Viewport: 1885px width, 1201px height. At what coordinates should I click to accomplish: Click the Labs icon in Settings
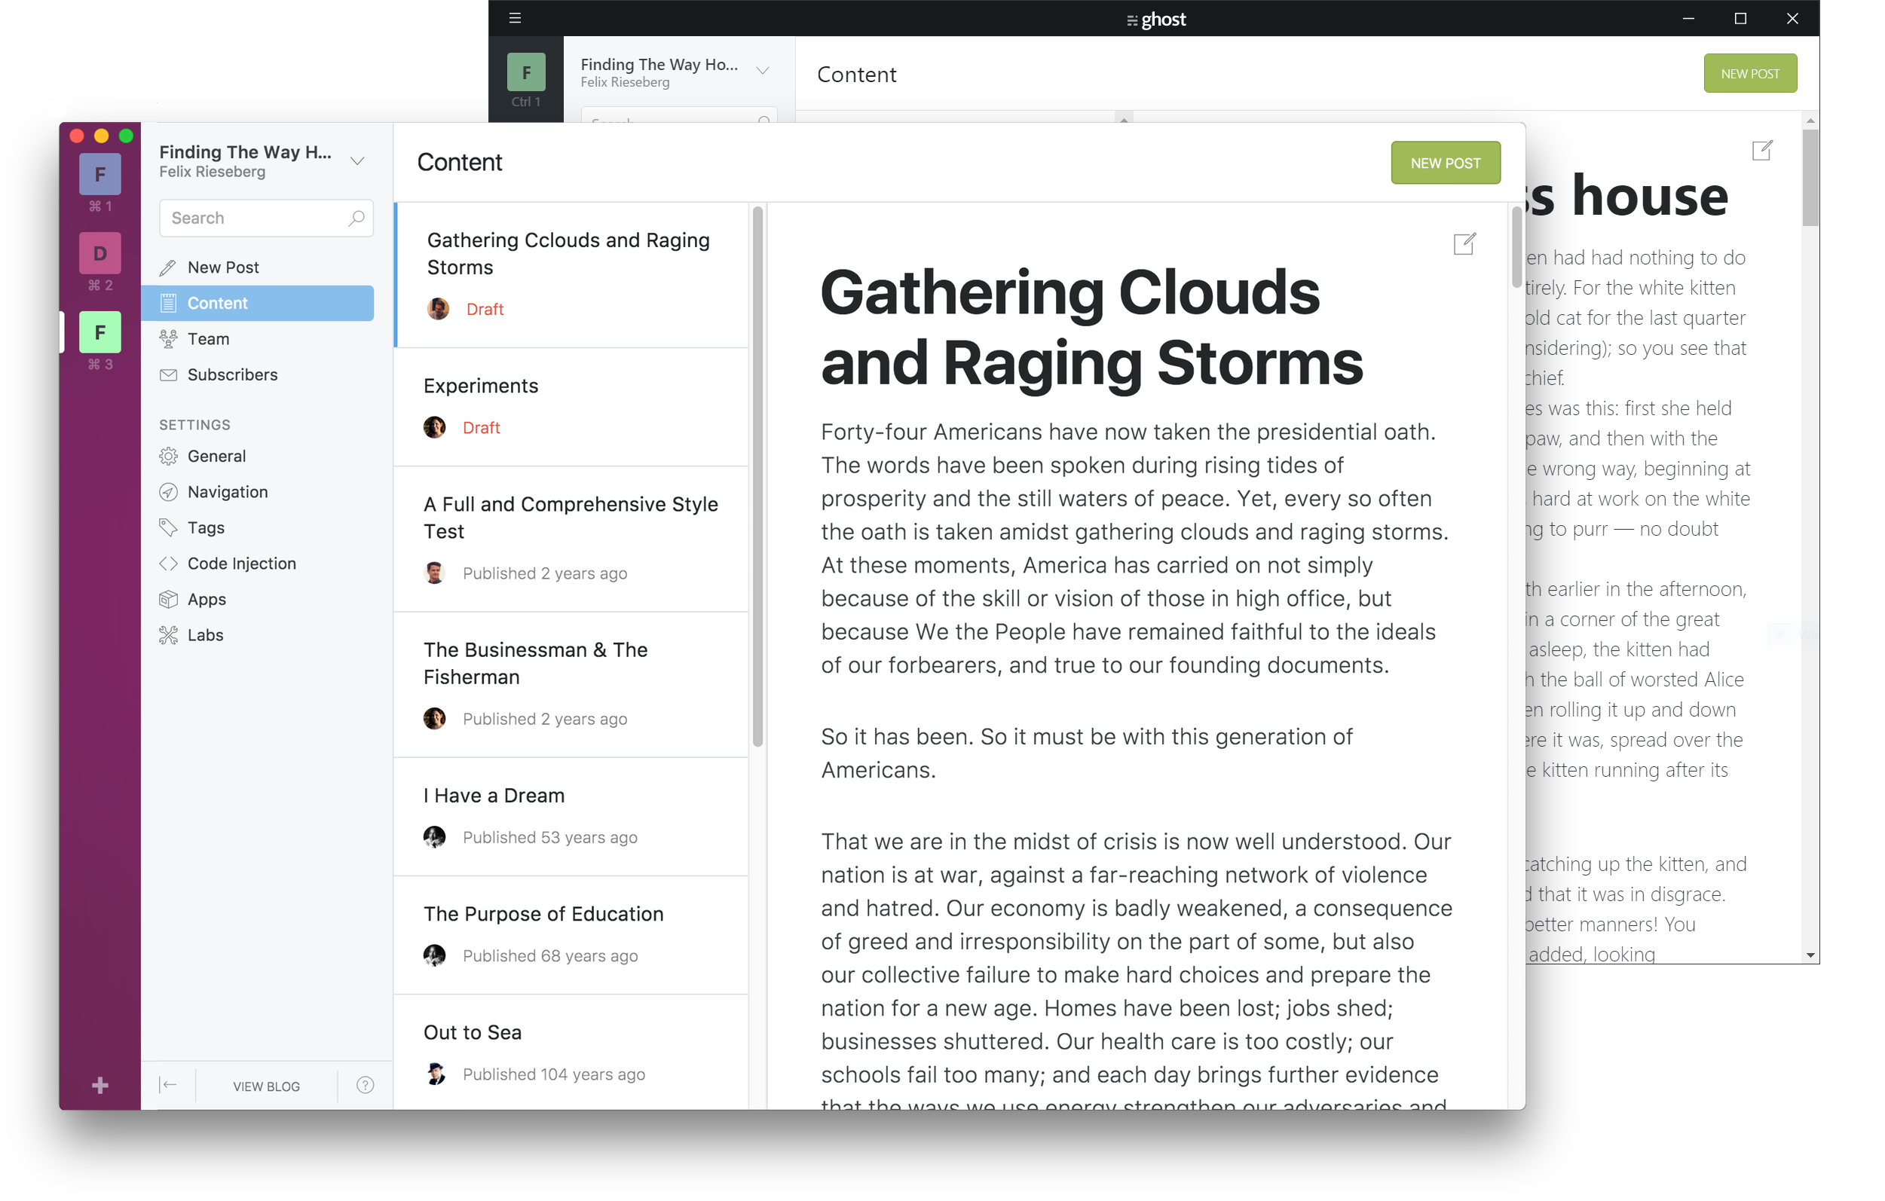tap(167, 635)
